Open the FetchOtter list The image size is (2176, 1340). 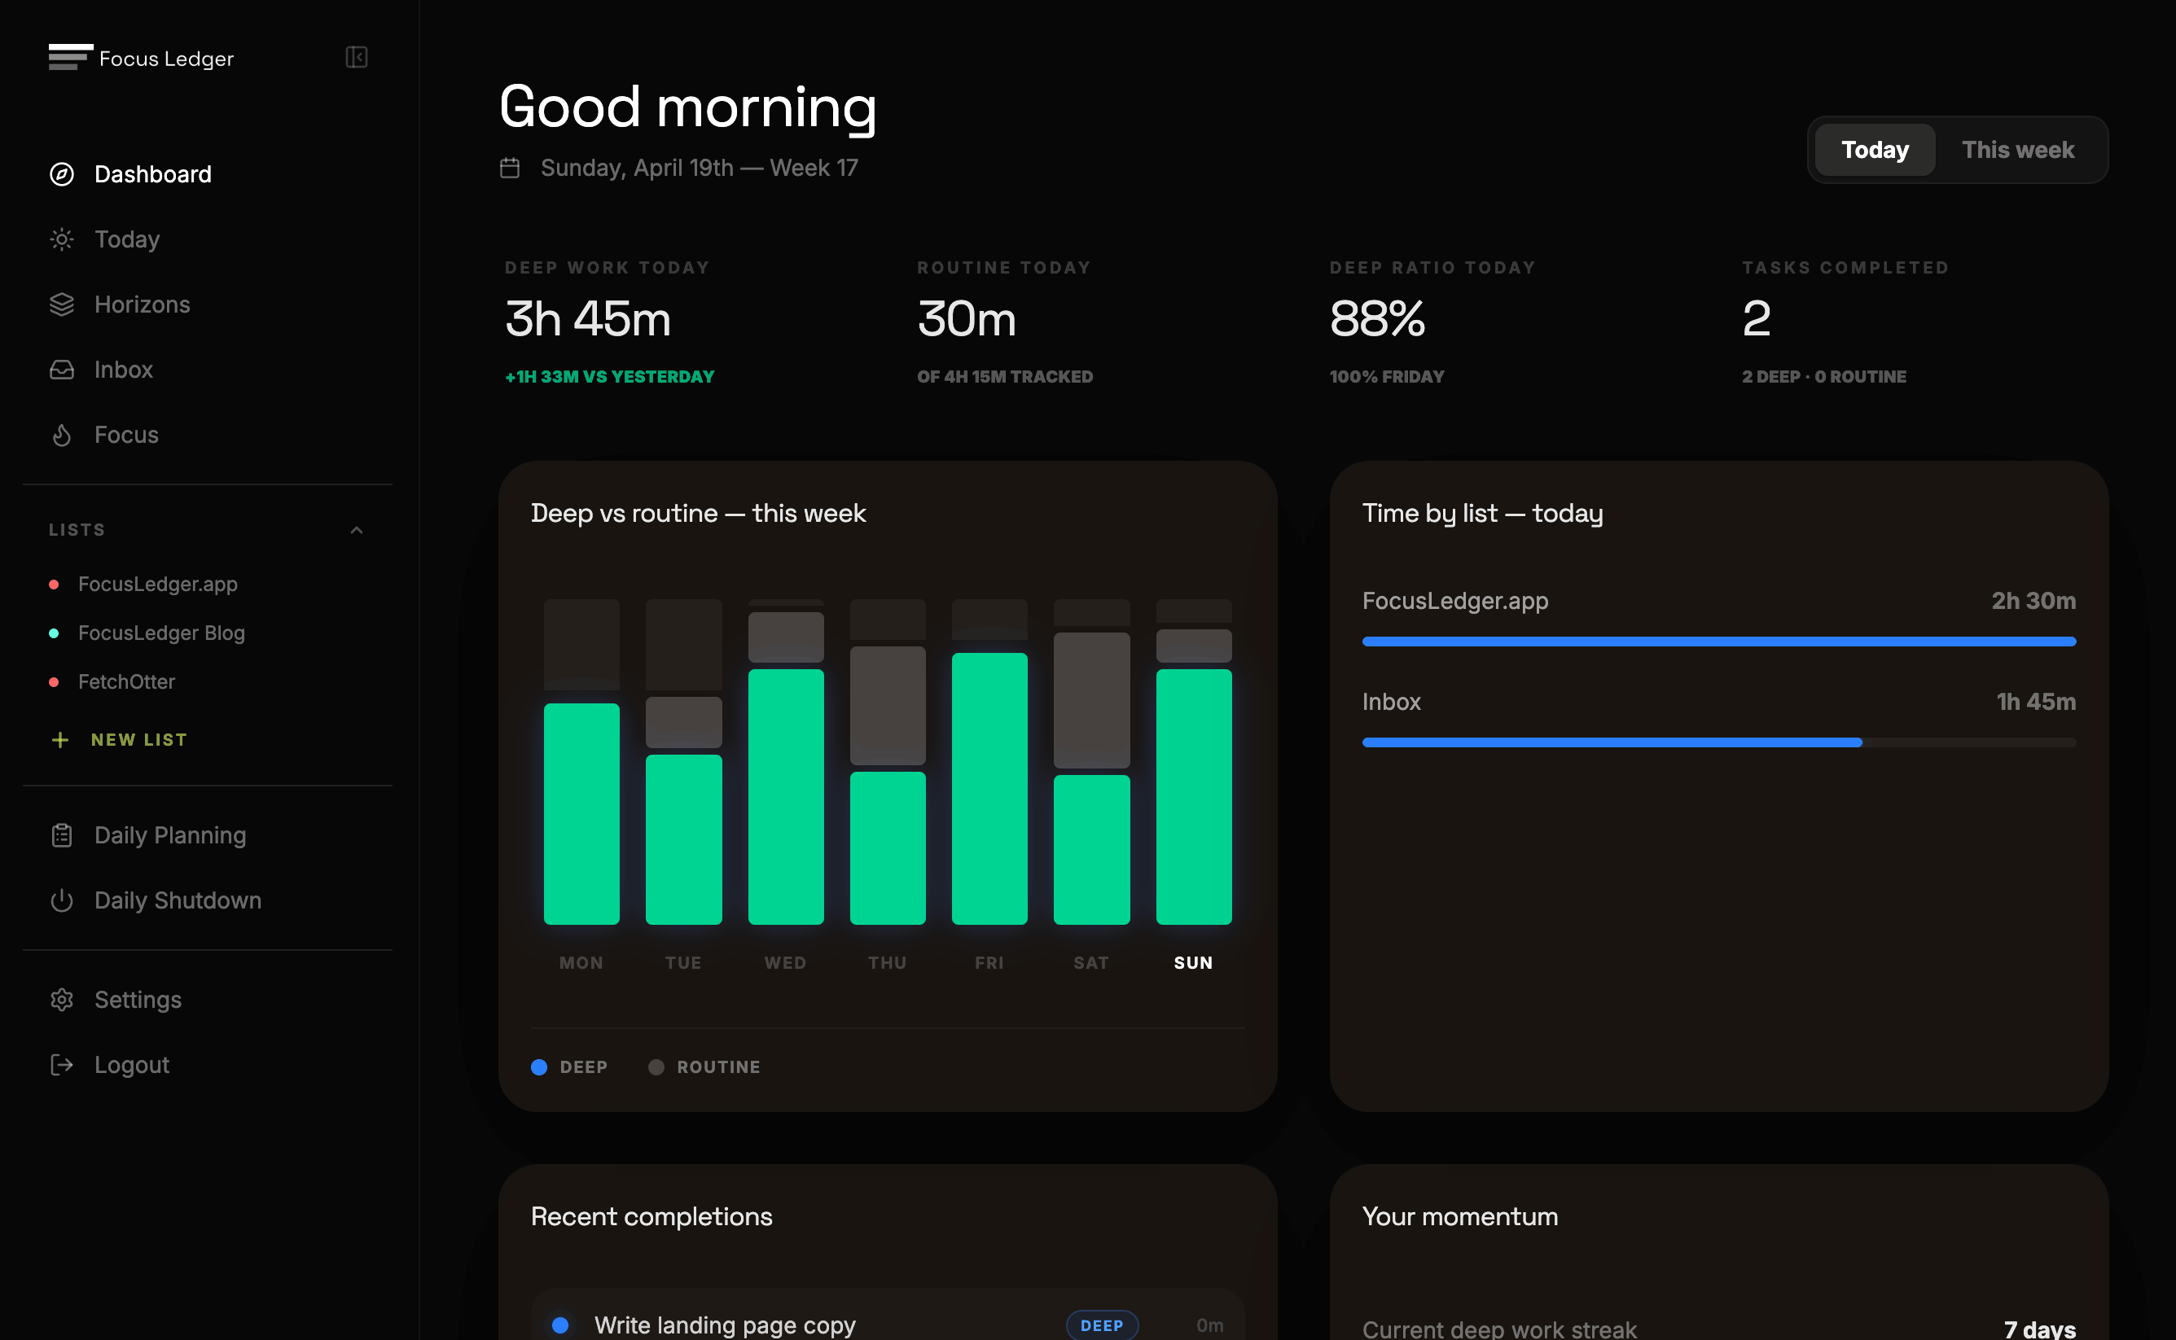[x=127, y=681]
